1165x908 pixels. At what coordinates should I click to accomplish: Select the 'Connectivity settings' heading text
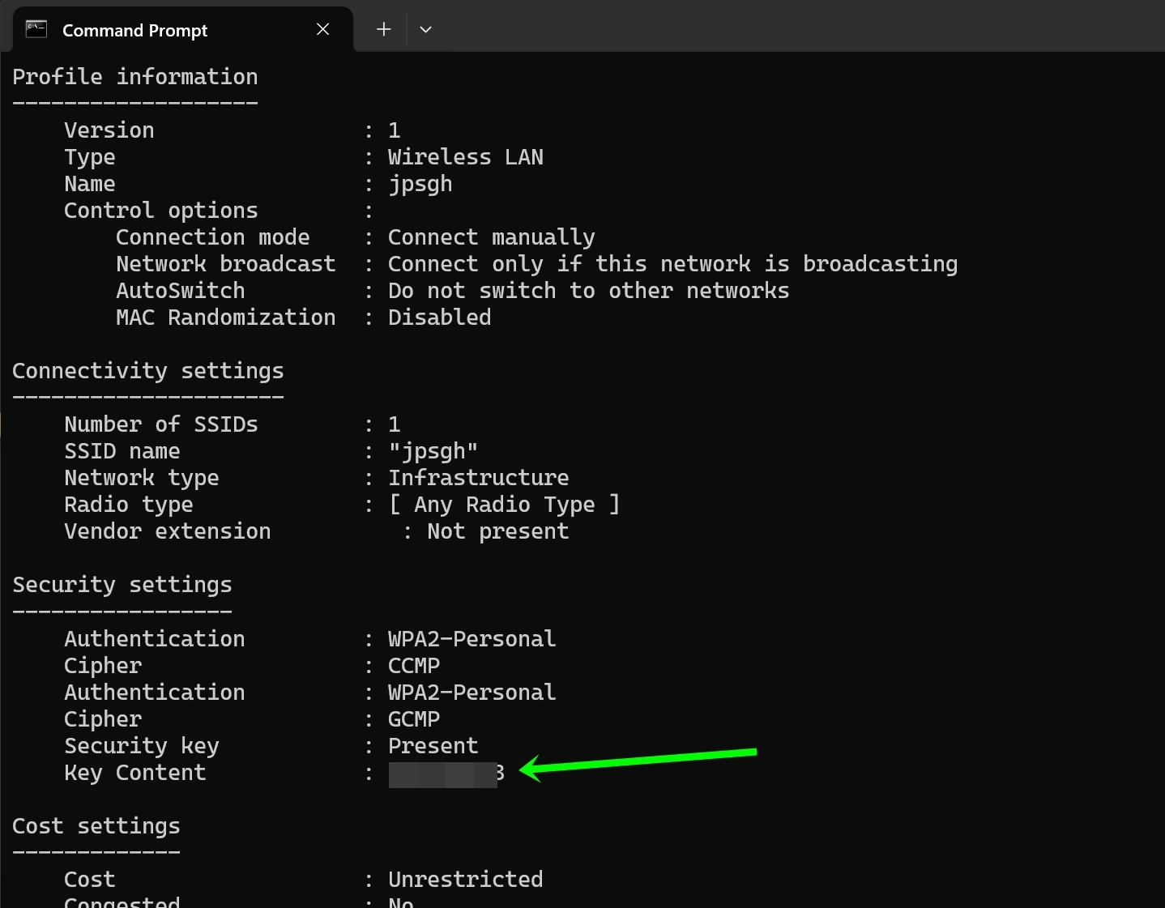pos(148,371)
